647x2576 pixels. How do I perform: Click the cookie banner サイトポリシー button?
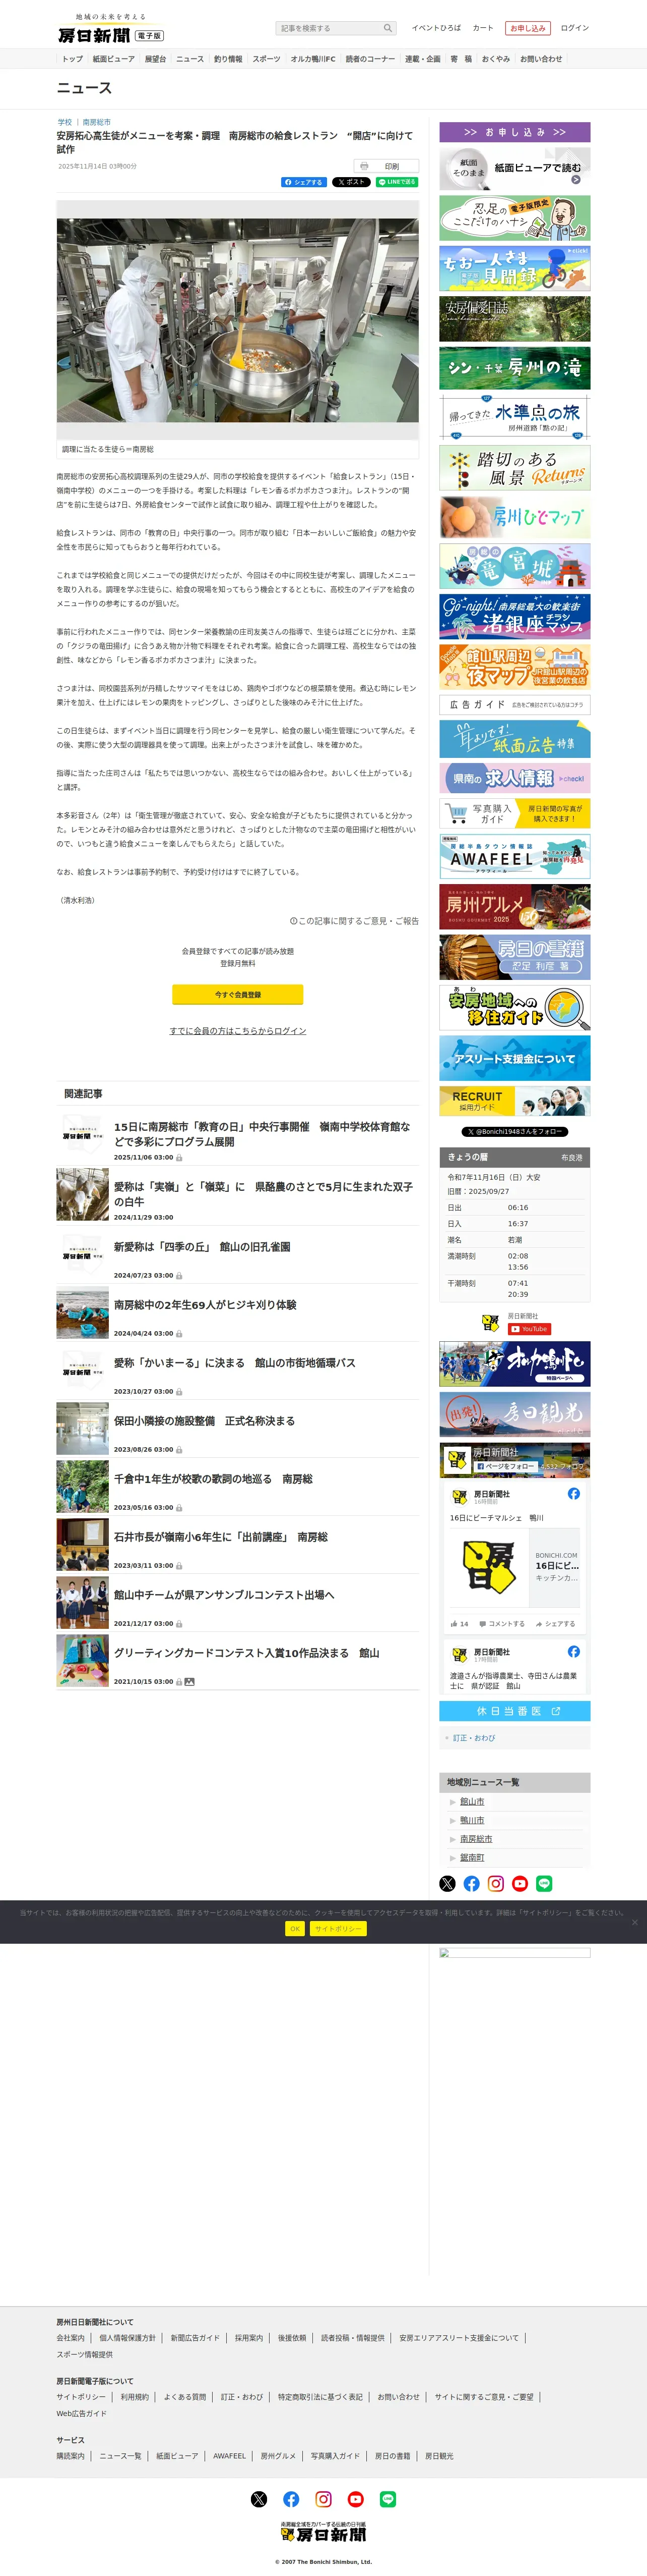tap(338, 1929)
